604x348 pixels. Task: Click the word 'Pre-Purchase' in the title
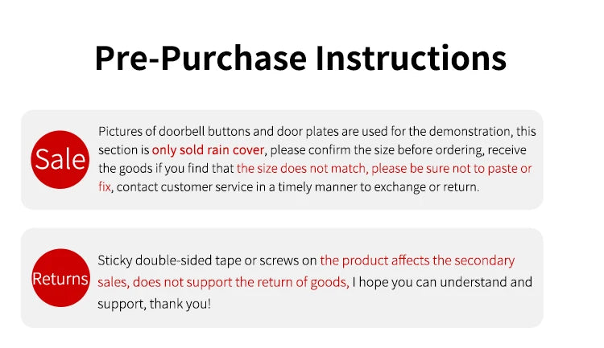(201, 59)
